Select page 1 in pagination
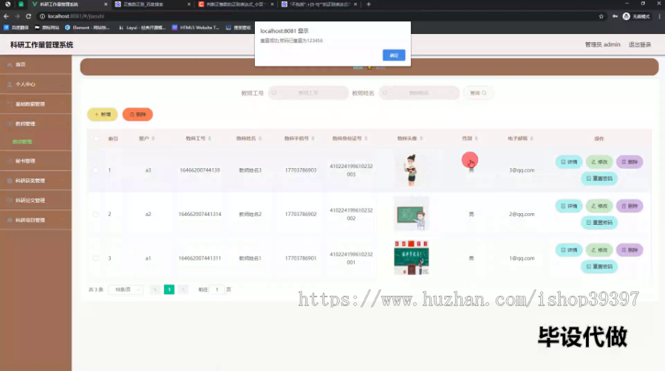The height and width of the screenshot is (371, 665). coord(168,290)
